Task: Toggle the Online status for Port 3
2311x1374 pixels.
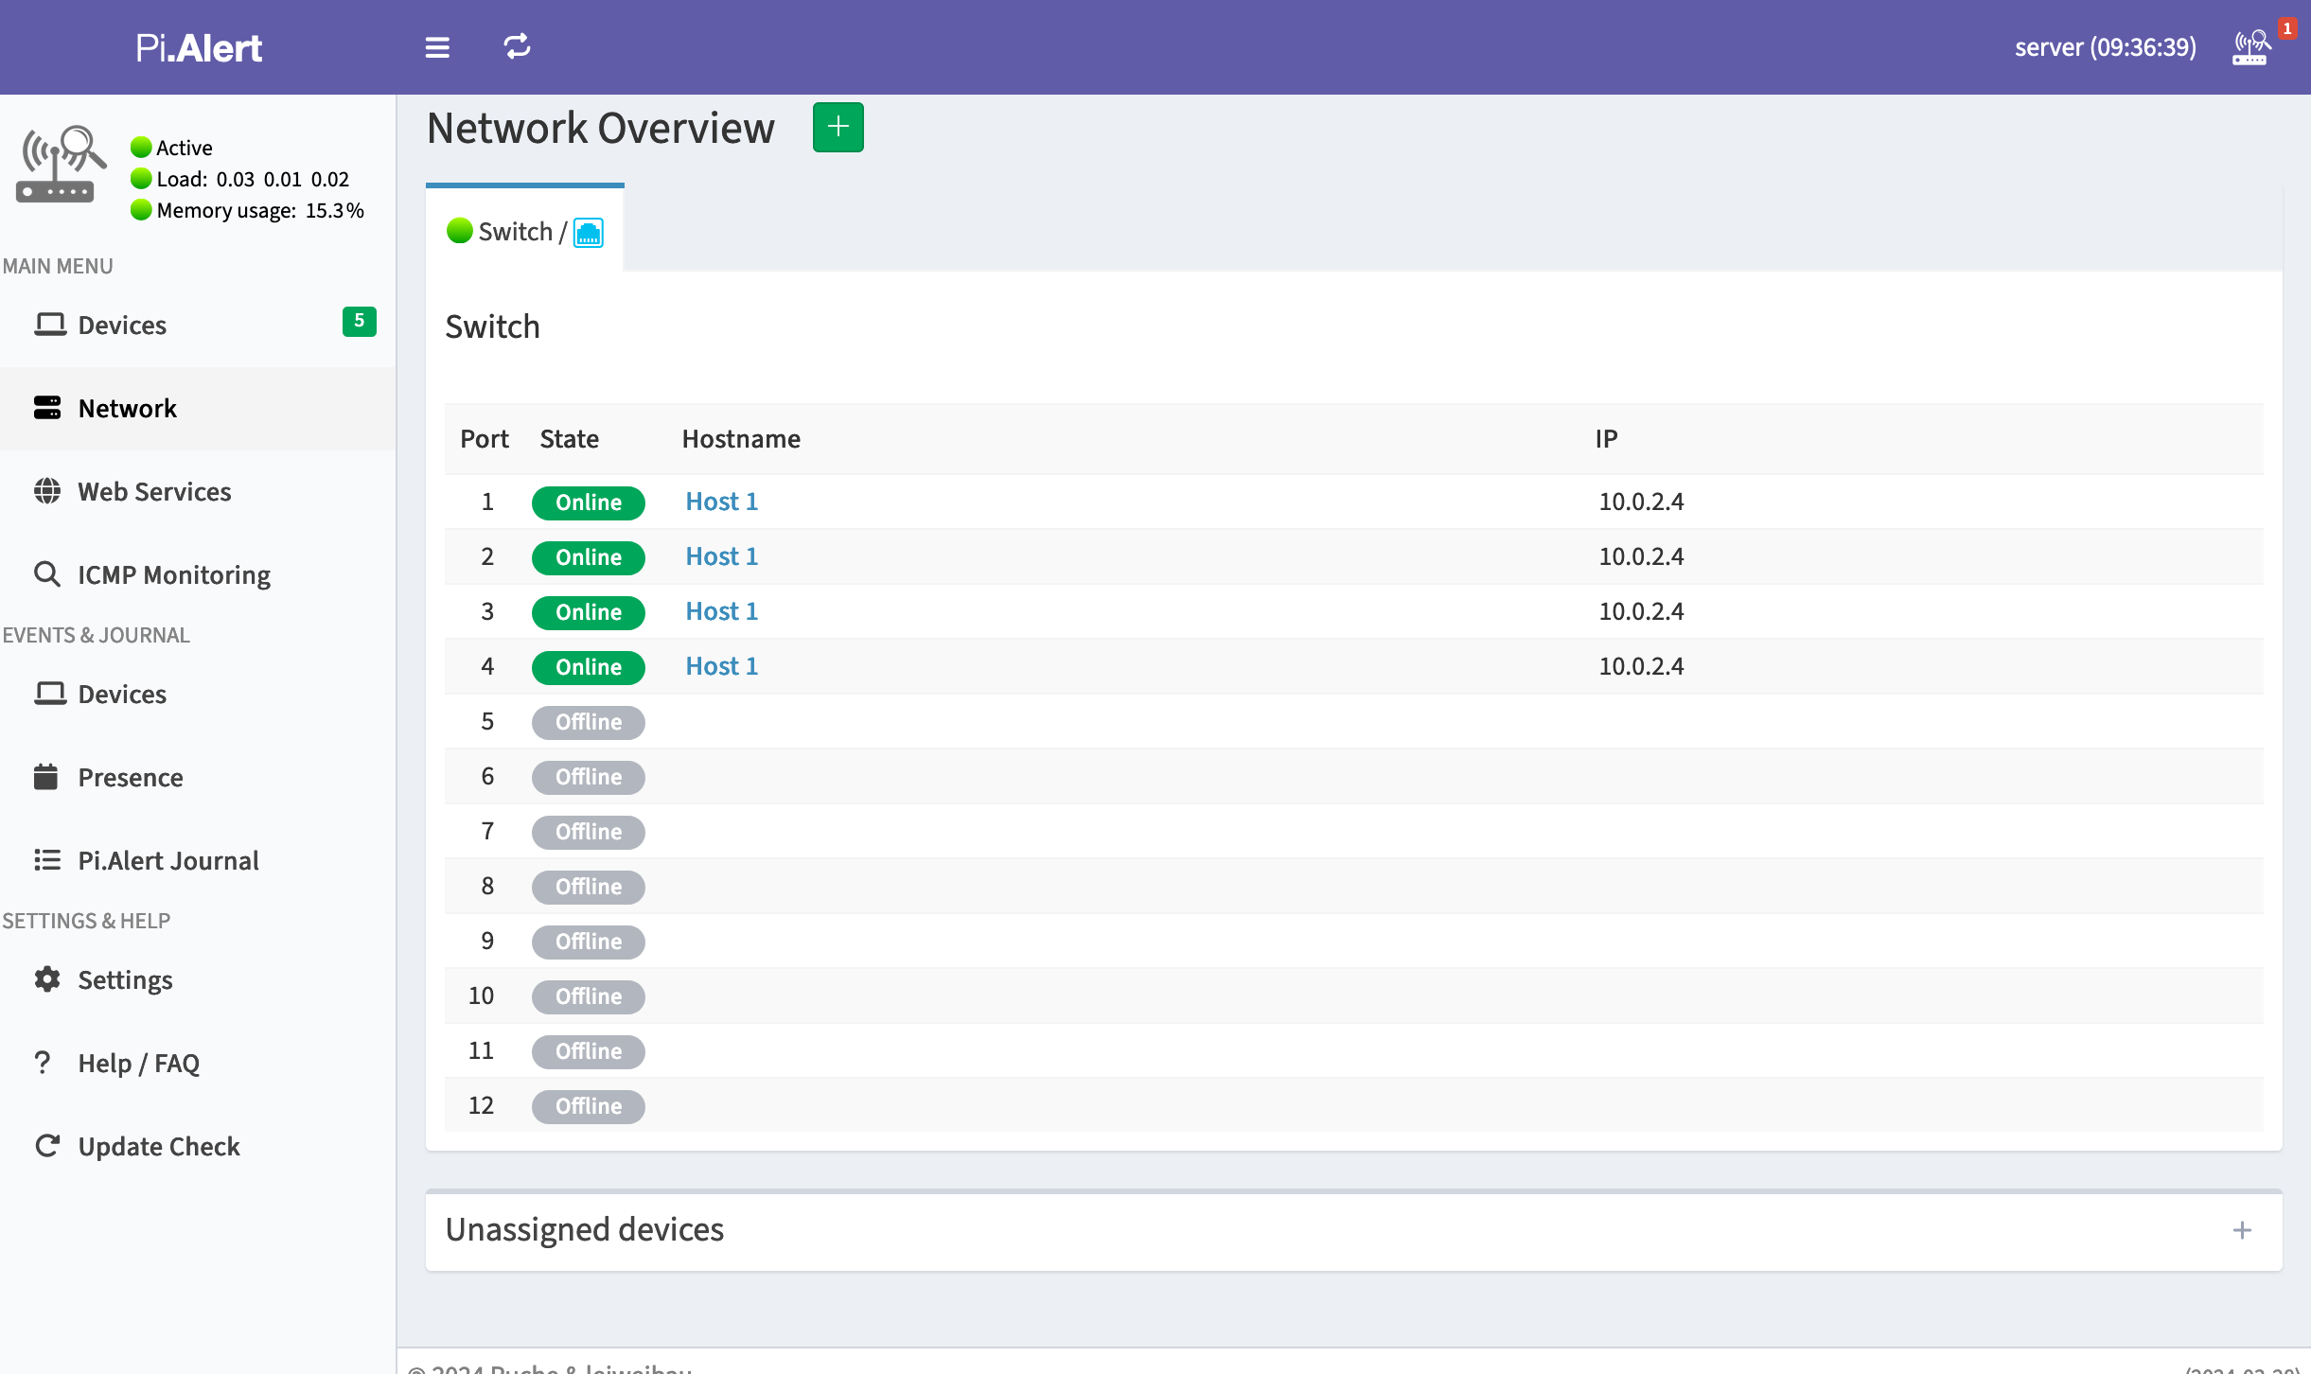Action: point(587,611)
